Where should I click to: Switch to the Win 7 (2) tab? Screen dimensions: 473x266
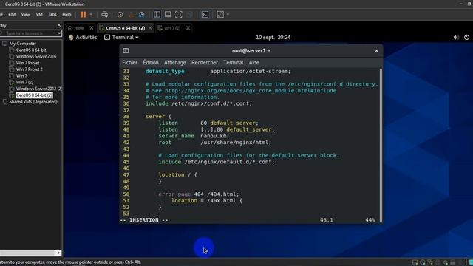[x=169, y=28]
